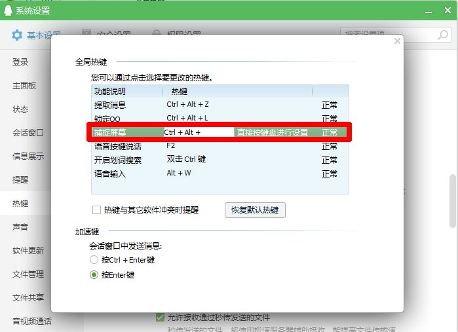Open 状态 in settings sidebar
The height and width of the screenshot is (332, 458).
(x=20, y=109)
